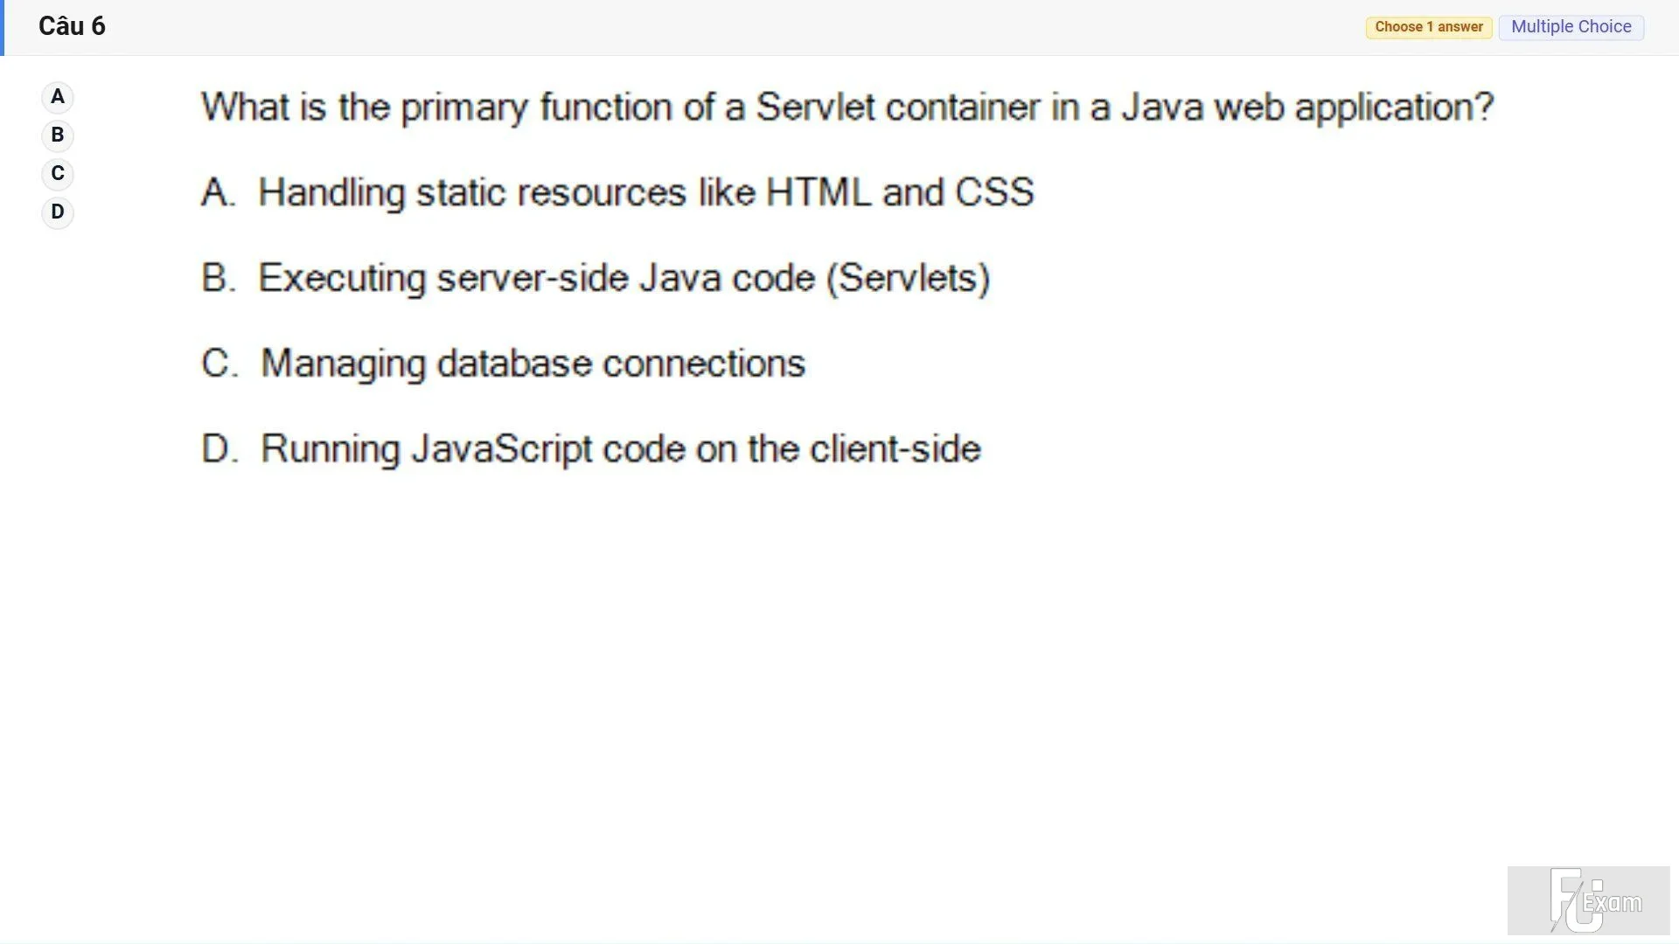Click the 'A.' prefix before Handling static resources

(219, 192)
